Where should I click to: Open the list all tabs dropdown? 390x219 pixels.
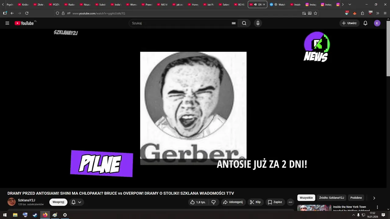349,5
